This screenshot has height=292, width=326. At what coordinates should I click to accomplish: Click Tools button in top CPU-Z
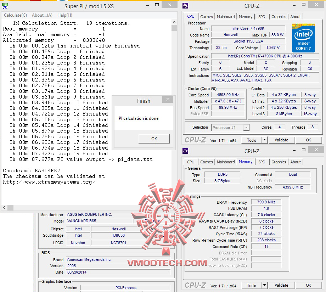(x=251, y=140)
